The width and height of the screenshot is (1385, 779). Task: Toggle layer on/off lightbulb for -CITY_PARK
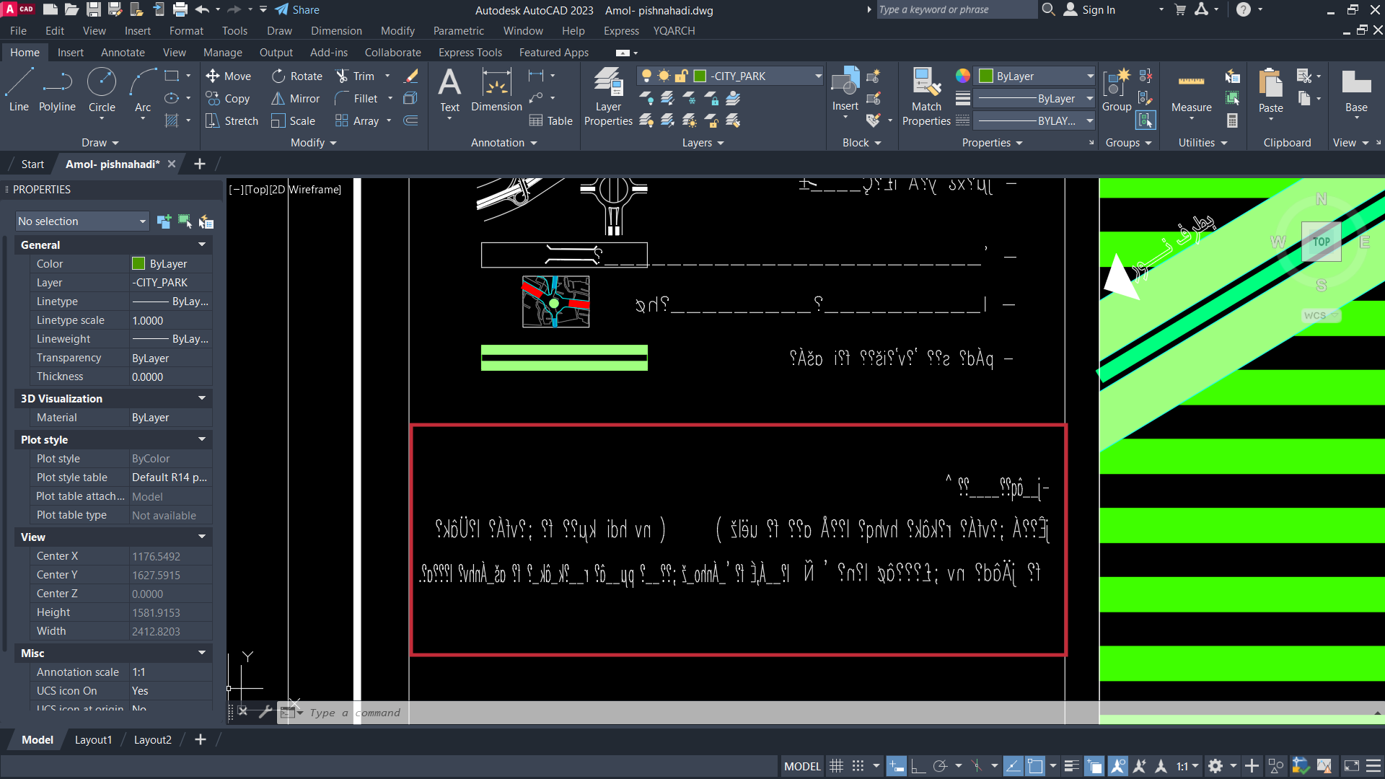pos(646,76)
